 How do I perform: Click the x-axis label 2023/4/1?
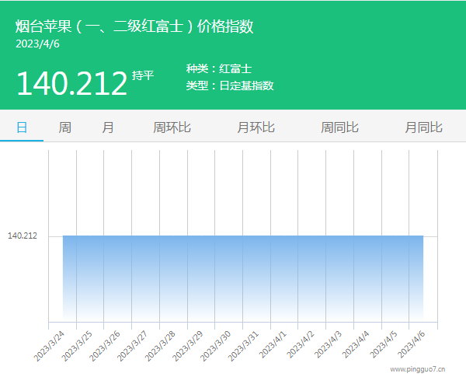273,344
